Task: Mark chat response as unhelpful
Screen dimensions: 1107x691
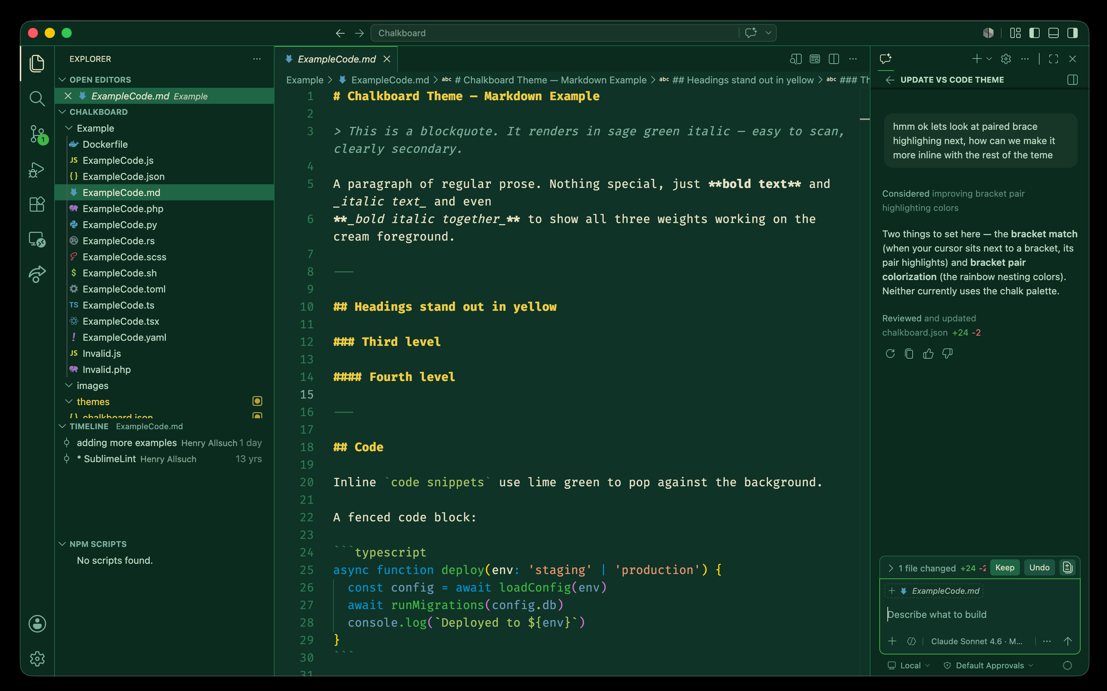Action: tap(947, 353)
